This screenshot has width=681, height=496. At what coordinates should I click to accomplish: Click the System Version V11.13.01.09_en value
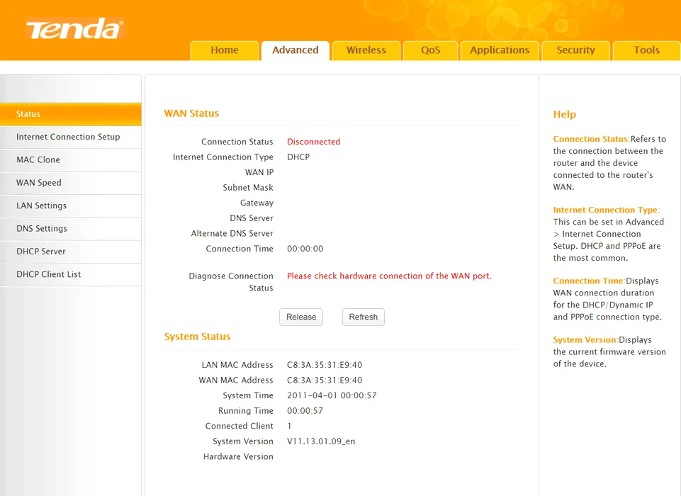pos(321,441)
